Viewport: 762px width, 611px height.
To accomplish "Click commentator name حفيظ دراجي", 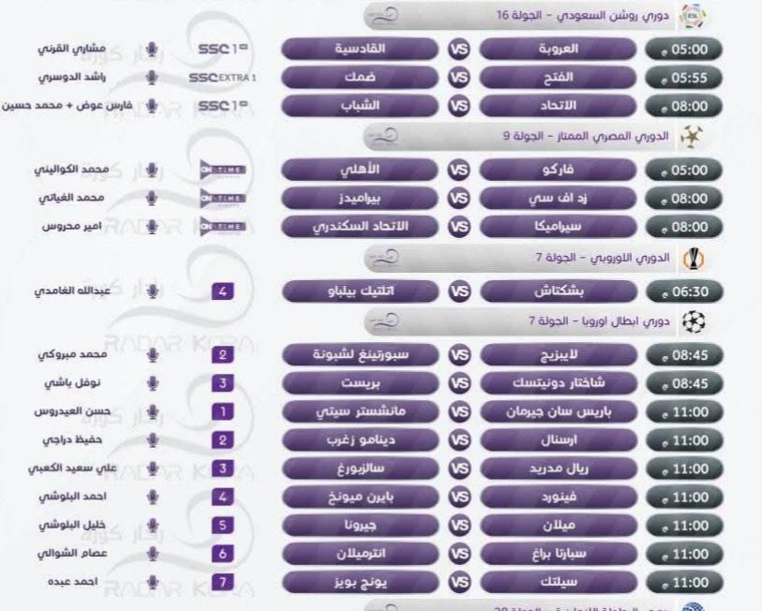I will click(72, 440).
